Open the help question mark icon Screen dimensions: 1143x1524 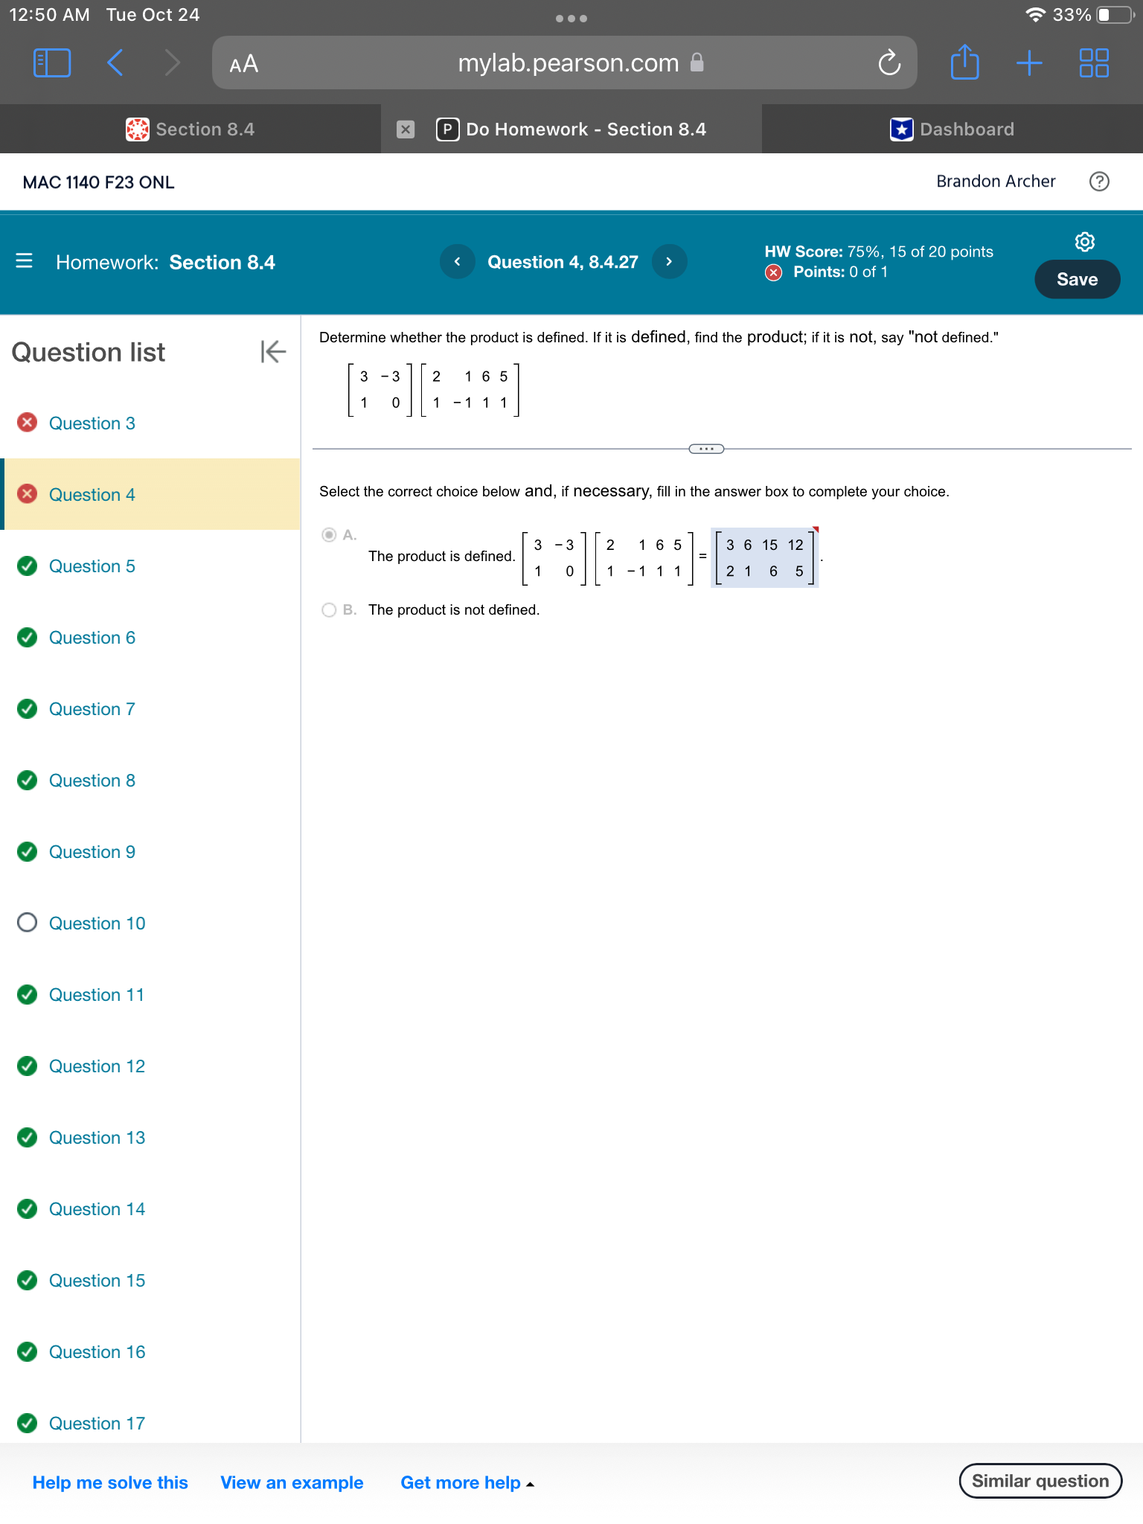1099,182
